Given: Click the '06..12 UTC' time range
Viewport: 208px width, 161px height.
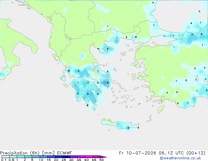Looking at the screenshot, I should 171,153.
